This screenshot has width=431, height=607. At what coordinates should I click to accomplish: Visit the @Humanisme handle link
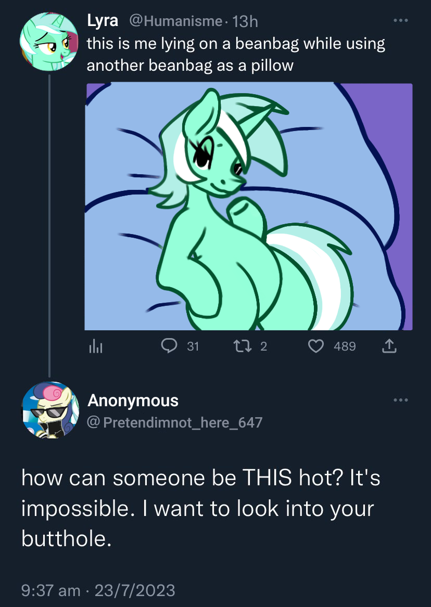(x=176, y=21)
